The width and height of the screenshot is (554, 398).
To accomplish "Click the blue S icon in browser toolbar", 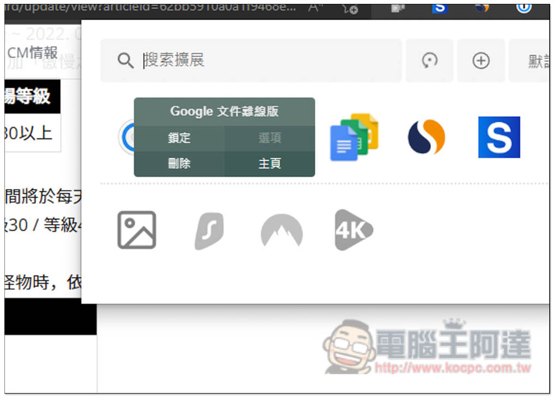I will pyautogui.click(x=439, y=8).
